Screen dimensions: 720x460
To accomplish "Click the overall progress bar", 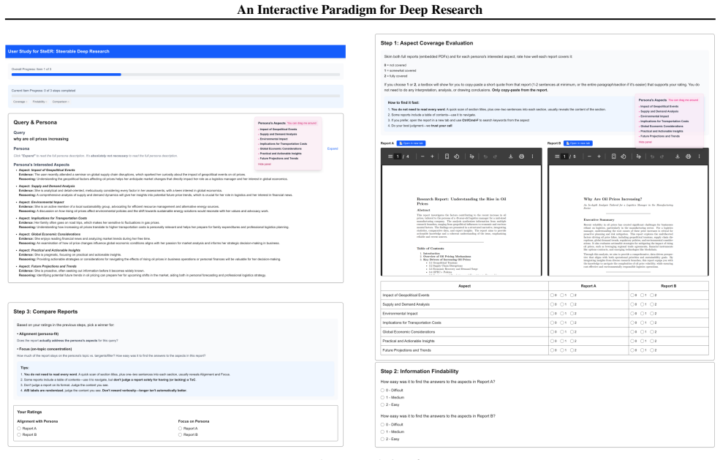I will [175, 74].
